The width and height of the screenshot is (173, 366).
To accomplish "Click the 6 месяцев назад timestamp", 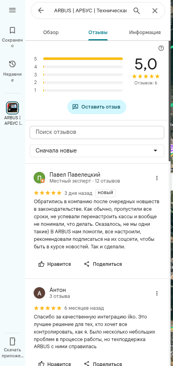I will pyautogui.click(x=84, y=308).
